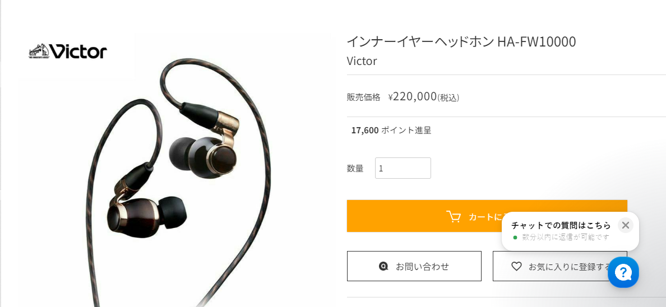Close the chat prompt popup
Viewport: 666px width, 307px height.
tap(625, 225)
